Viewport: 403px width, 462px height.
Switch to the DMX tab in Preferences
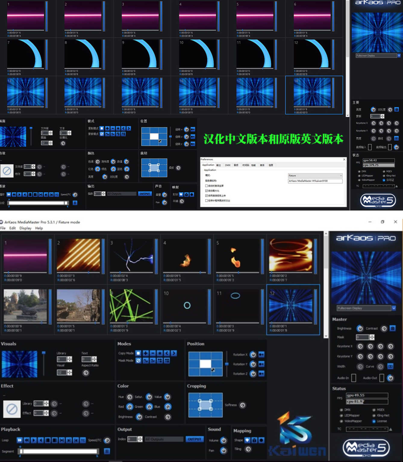coord(228,165)
